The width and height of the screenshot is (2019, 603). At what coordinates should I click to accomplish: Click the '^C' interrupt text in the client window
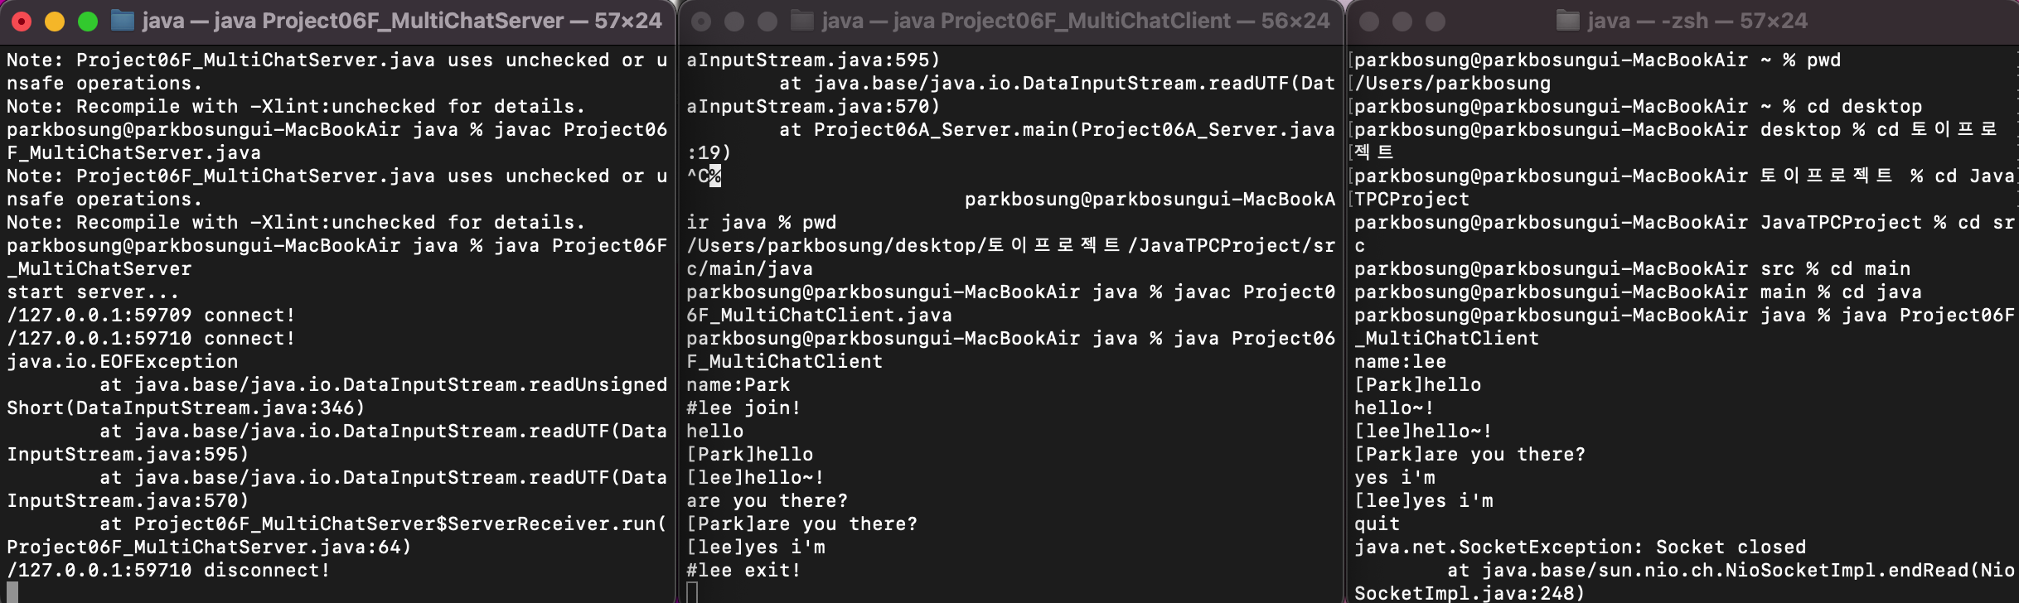tap(699, 176)
